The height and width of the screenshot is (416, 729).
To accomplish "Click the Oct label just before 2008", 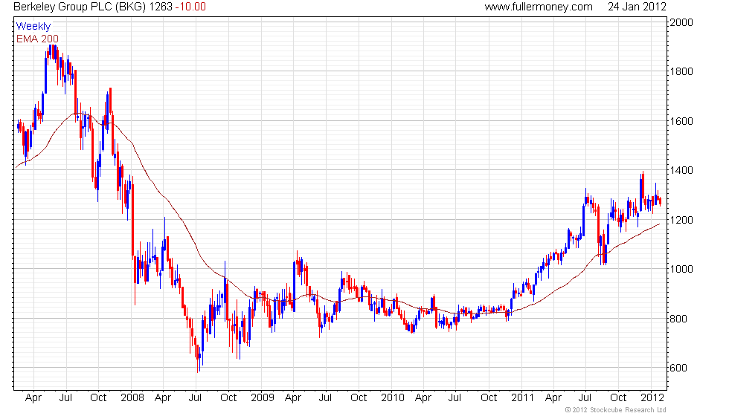I will pyautogui.click(x=98, y=398).
